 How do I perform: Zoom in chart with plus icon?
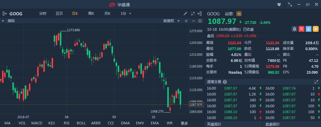(x=186, y=21)
